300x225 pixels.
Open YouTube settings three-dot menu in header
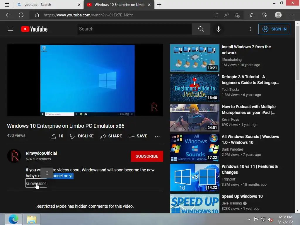[250, 29]
